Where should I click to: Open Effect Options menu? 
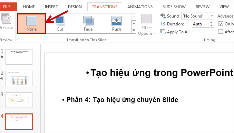tap(147, 24)
